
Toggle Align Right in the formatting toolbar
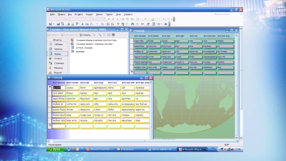click(132, 19)
